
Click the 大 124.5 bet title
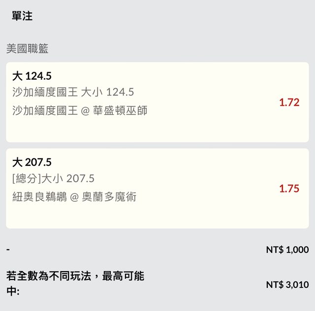click(x=32, y=76)
